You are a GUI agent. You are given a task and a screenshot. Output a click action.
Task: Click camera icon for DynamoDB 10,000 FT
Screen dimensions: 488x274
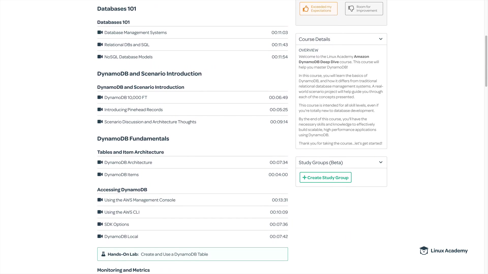[100, 97]
